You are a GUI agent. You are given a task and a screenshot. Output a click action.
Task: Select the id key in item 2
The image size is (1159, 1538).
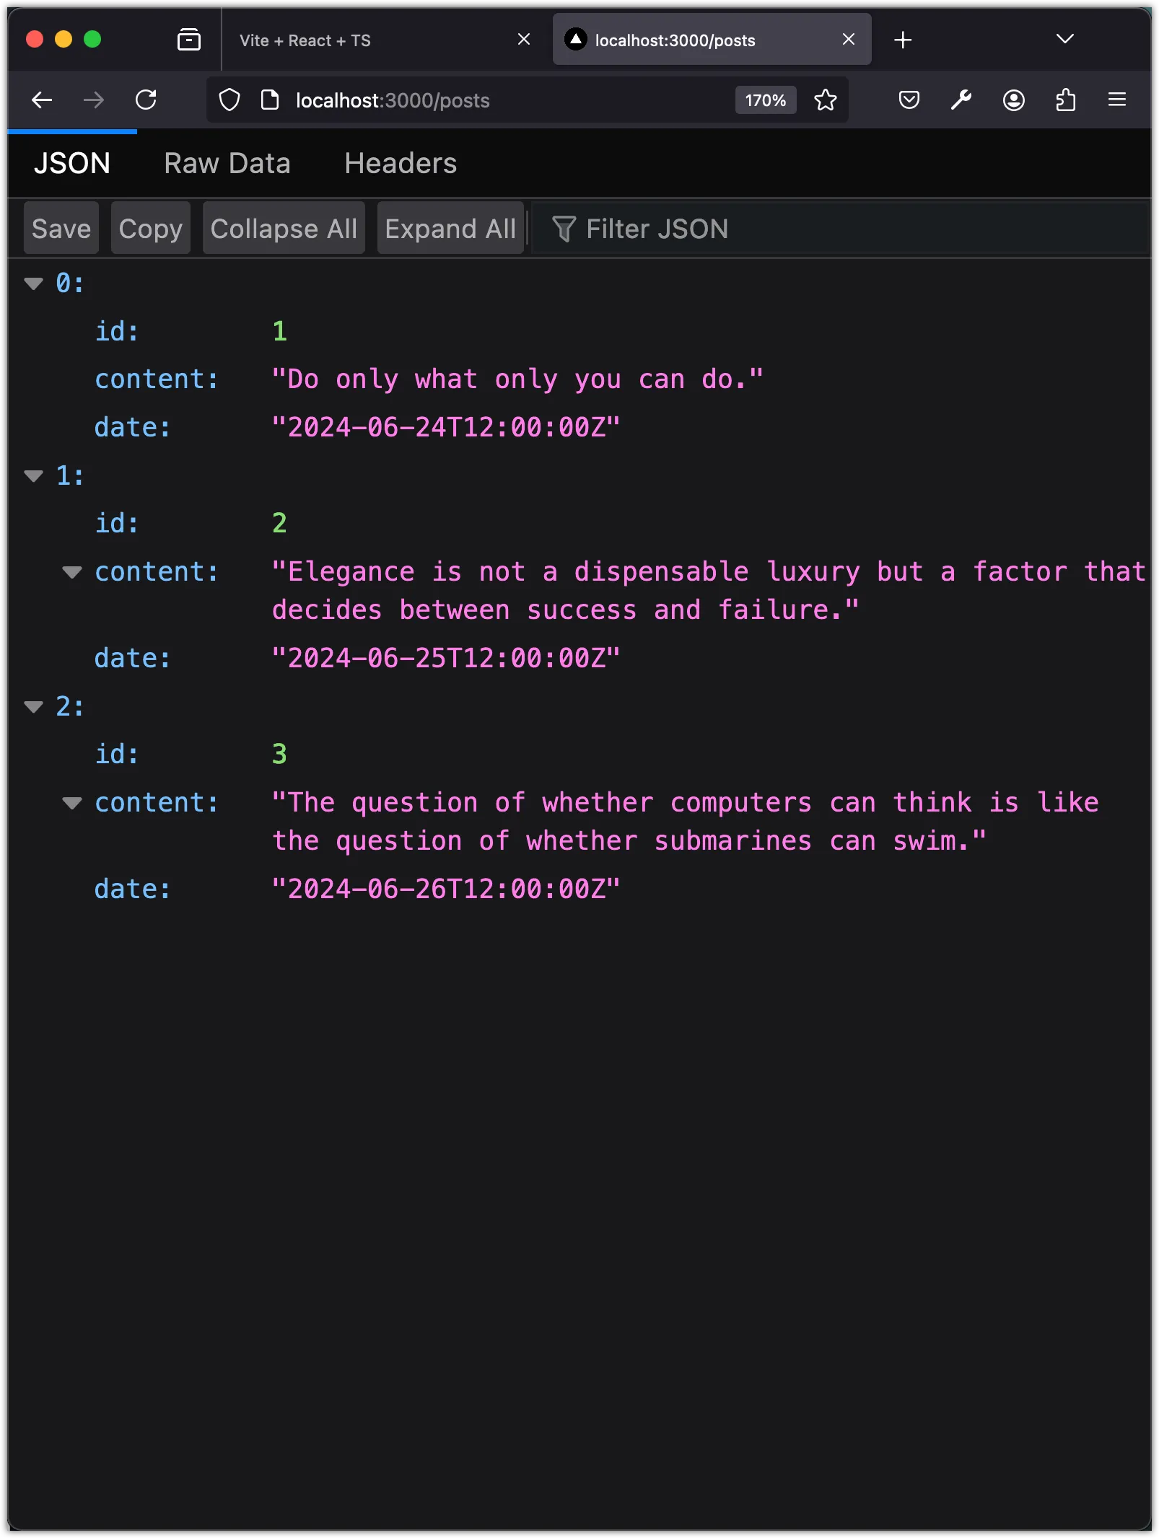pyautogui.click(x=116, y=754)
